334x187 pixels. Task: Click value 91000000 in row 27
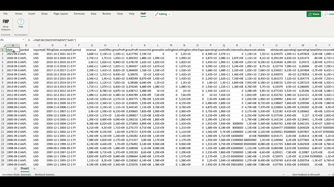click(316, 156)
